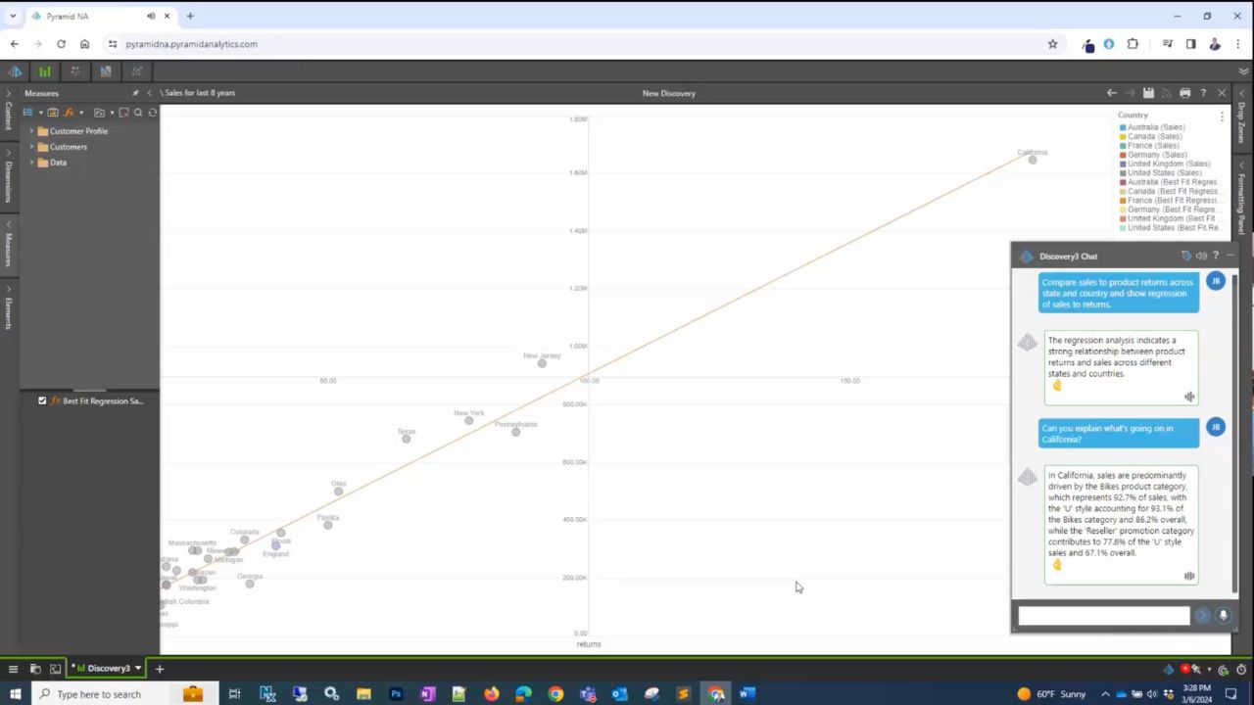1254x705 pixels.
Task: Click the subscription feed icon in header
Action: (x=1167, y=93)
